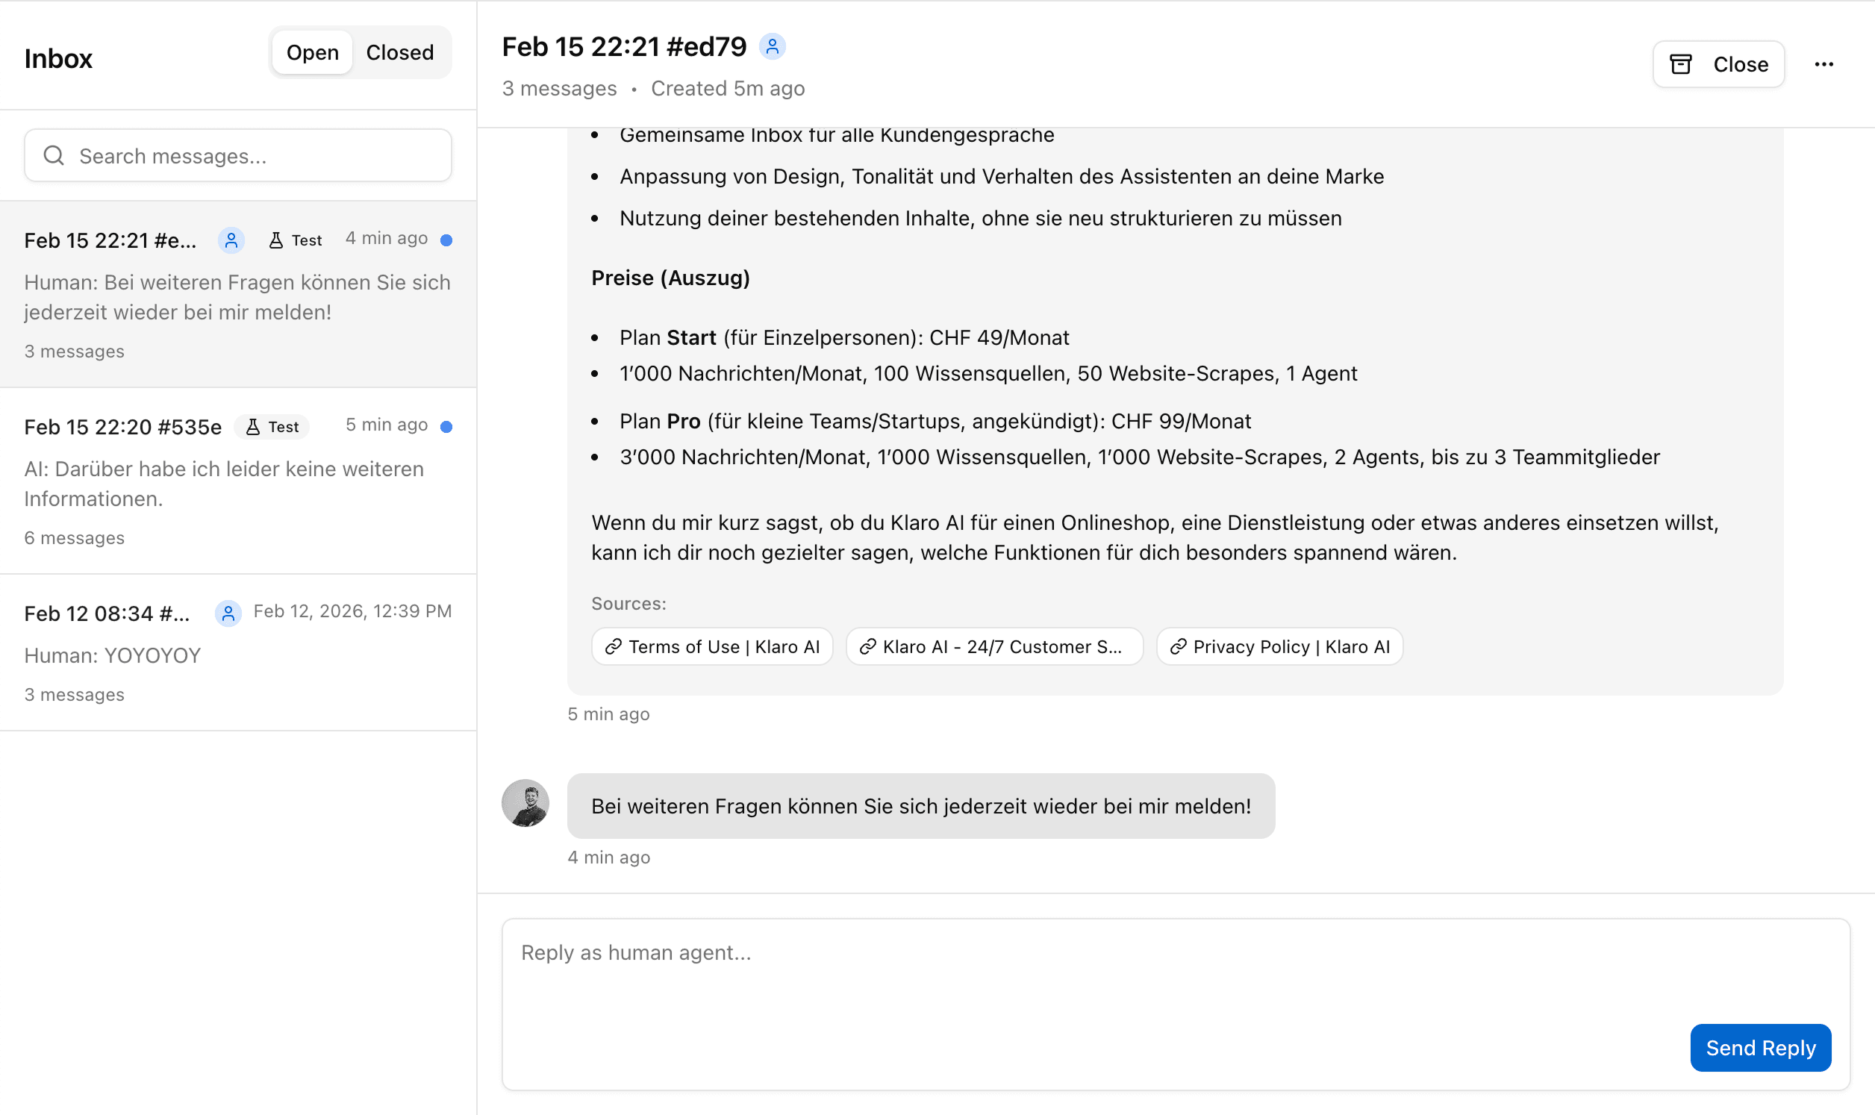Close conversation #ed79
The width and height of the screenshot is (1875, 1115).
[x=1719, y=64]
